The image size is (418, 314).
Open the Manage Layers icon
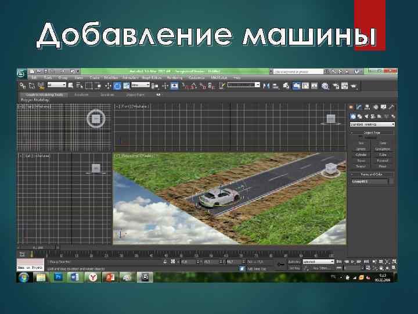pyautogui.click(x=286, y=85)
